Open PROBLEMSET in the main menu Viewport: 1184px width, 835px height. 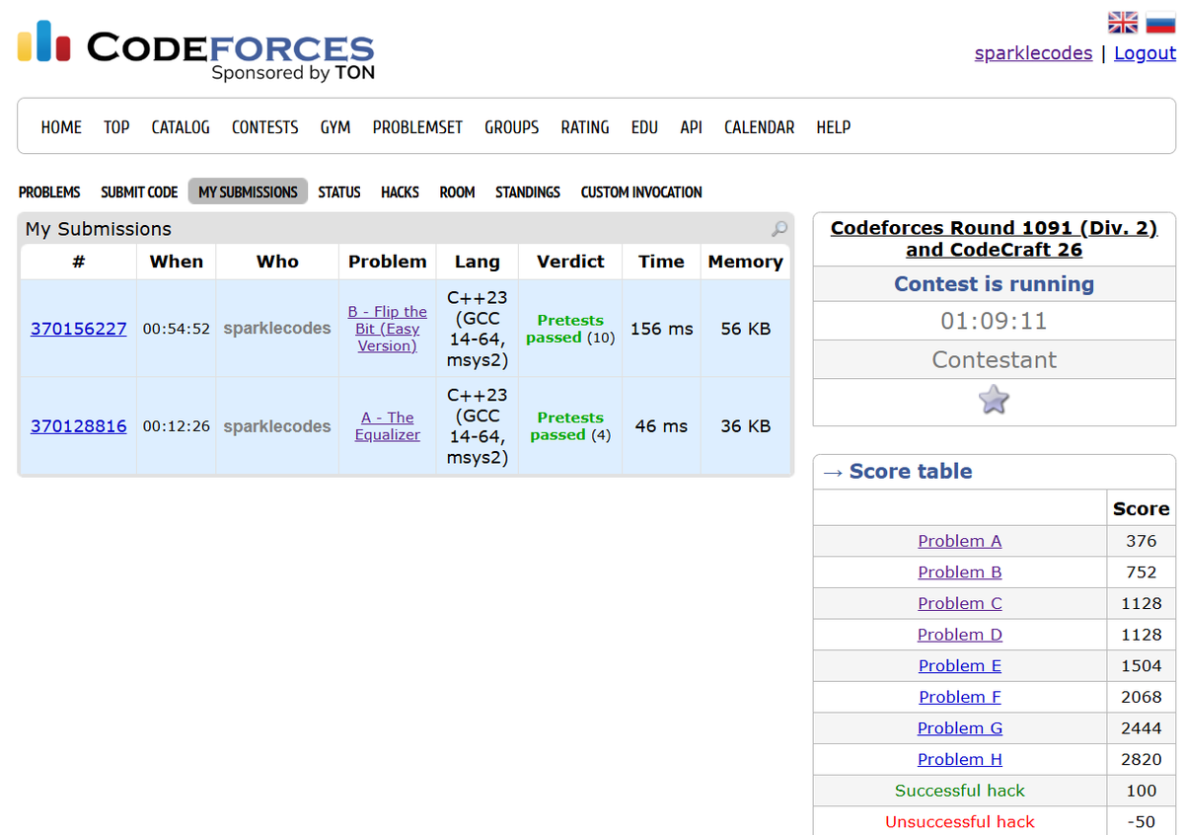pos(417,127)
